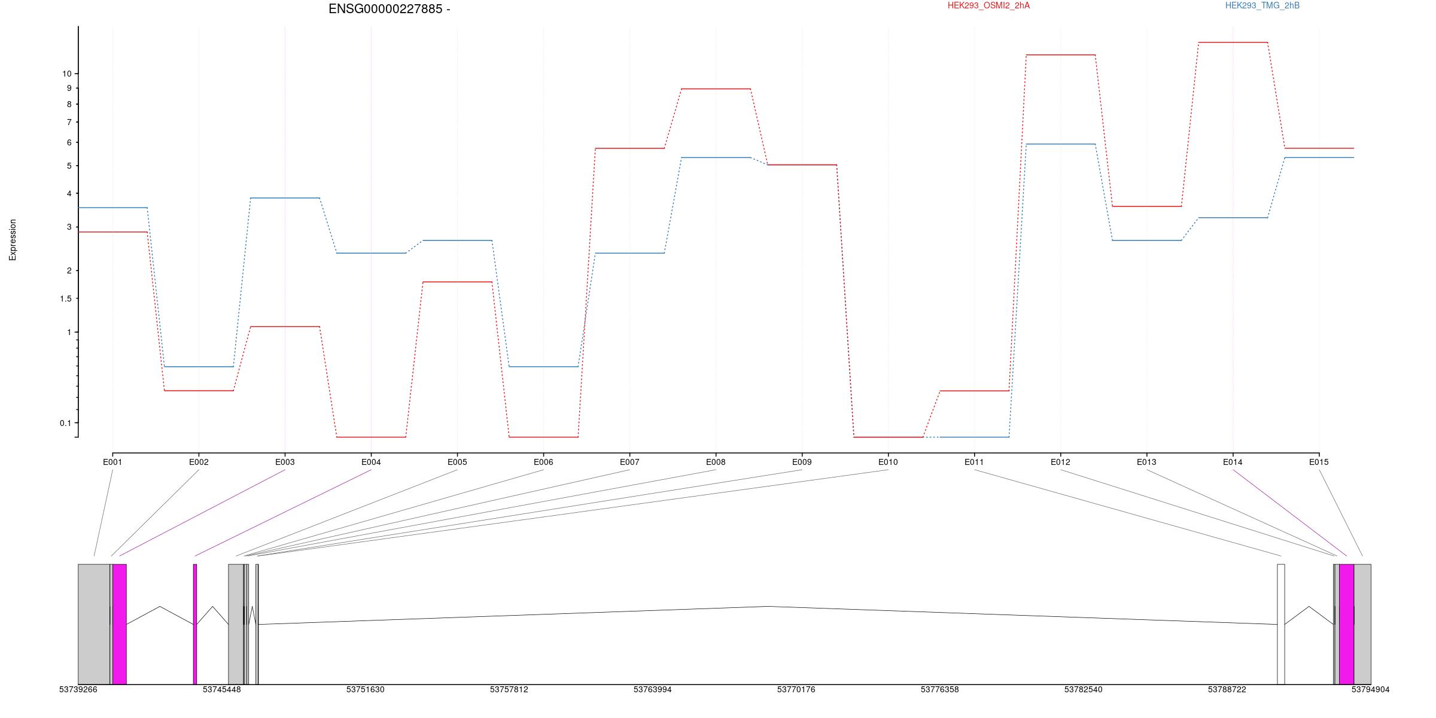Click exon label E003
This screenshot has width=1436, height=718.
pos(285,462)
